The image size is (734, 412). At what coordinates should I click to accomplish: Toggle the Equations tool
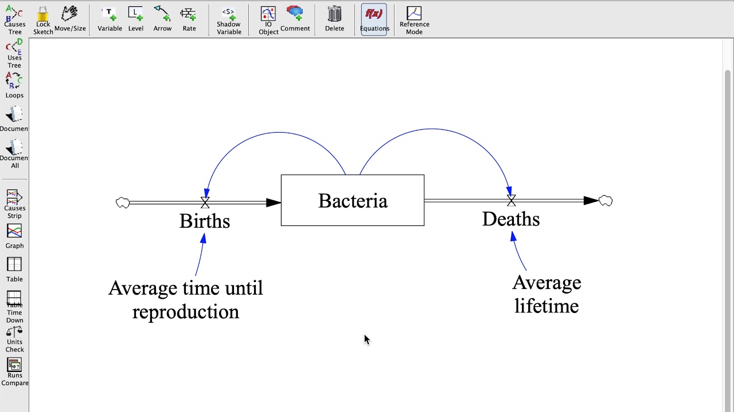point(374,19)
